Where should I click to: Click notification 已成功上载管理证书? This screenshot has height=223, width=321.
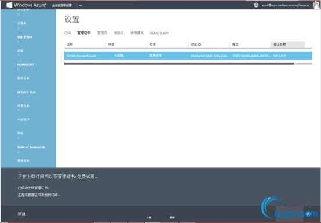[34, 188]
